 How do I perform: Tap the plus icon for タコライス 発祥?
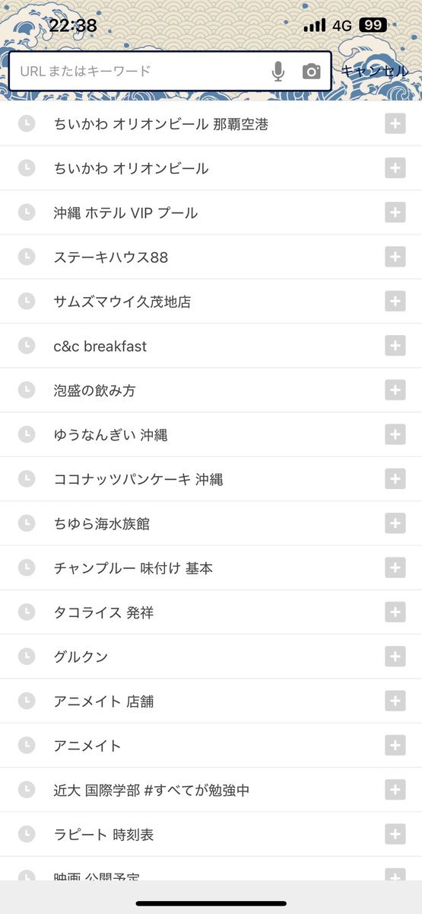click(x=395, y=612)
